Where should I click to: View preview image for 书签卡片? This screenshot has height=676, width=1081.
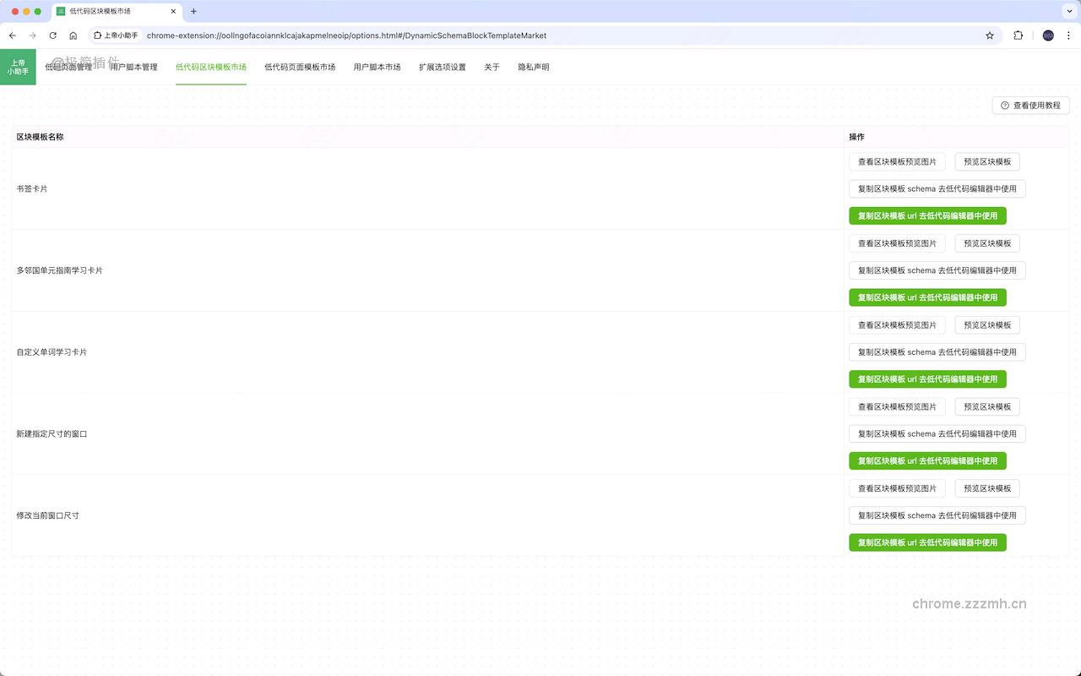[897, 161]
